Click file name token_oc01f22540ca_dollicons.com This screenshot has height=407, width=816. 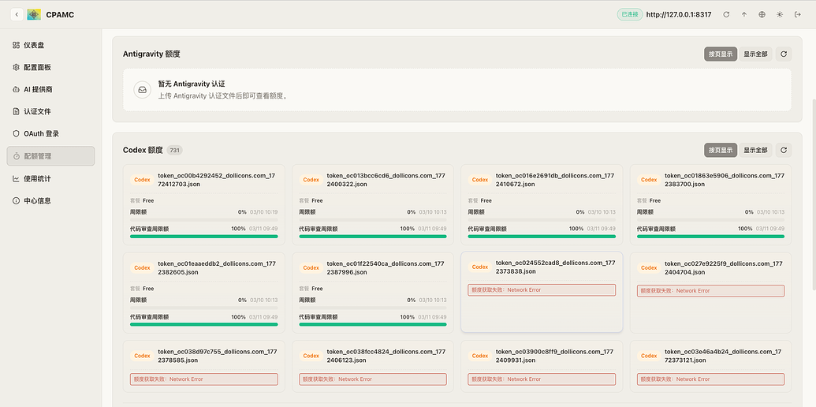click(386, 267)
